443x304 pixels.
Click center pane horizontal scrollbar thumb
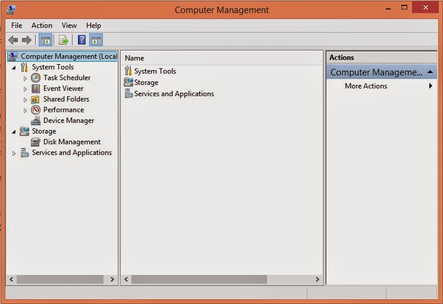point(199,279)
